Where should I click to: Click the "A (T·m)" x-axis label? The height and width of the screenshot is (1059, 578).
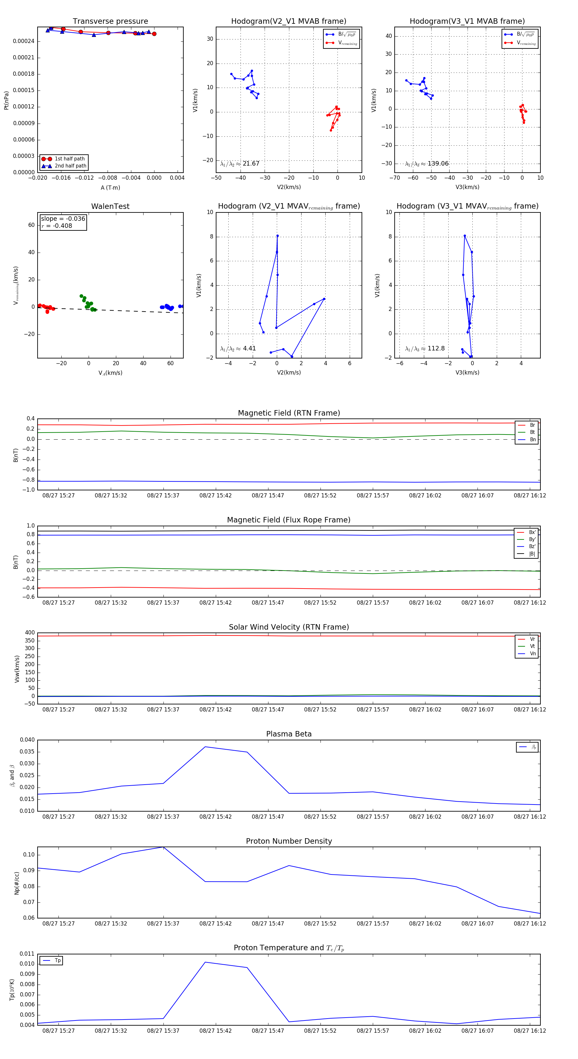pos(110,187)
